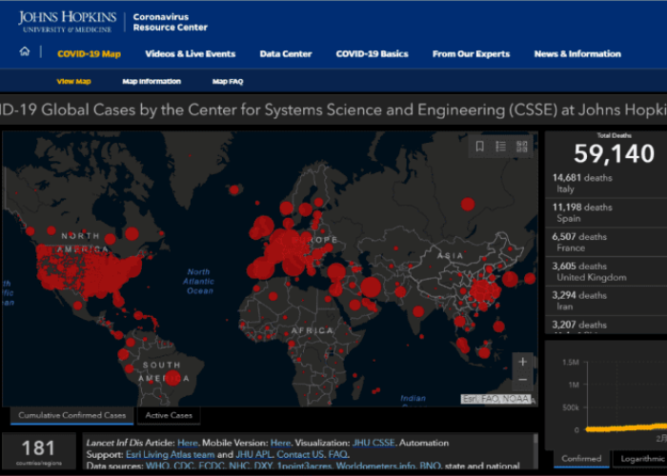The image size is (667, 476).
Task: Click the Johns Hopkins University logo
Action: click(67, 22)
